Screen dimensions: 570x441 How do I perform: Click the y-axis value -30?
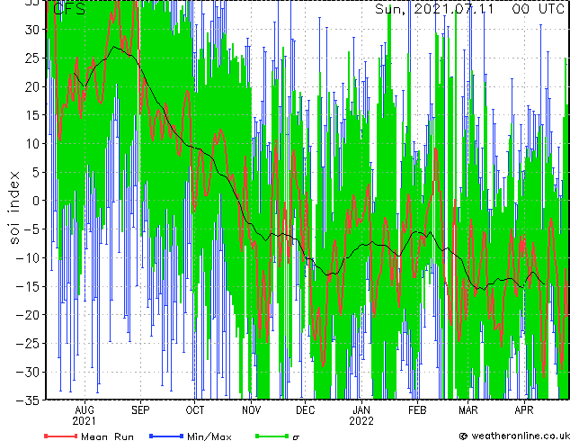coord(28,373)
